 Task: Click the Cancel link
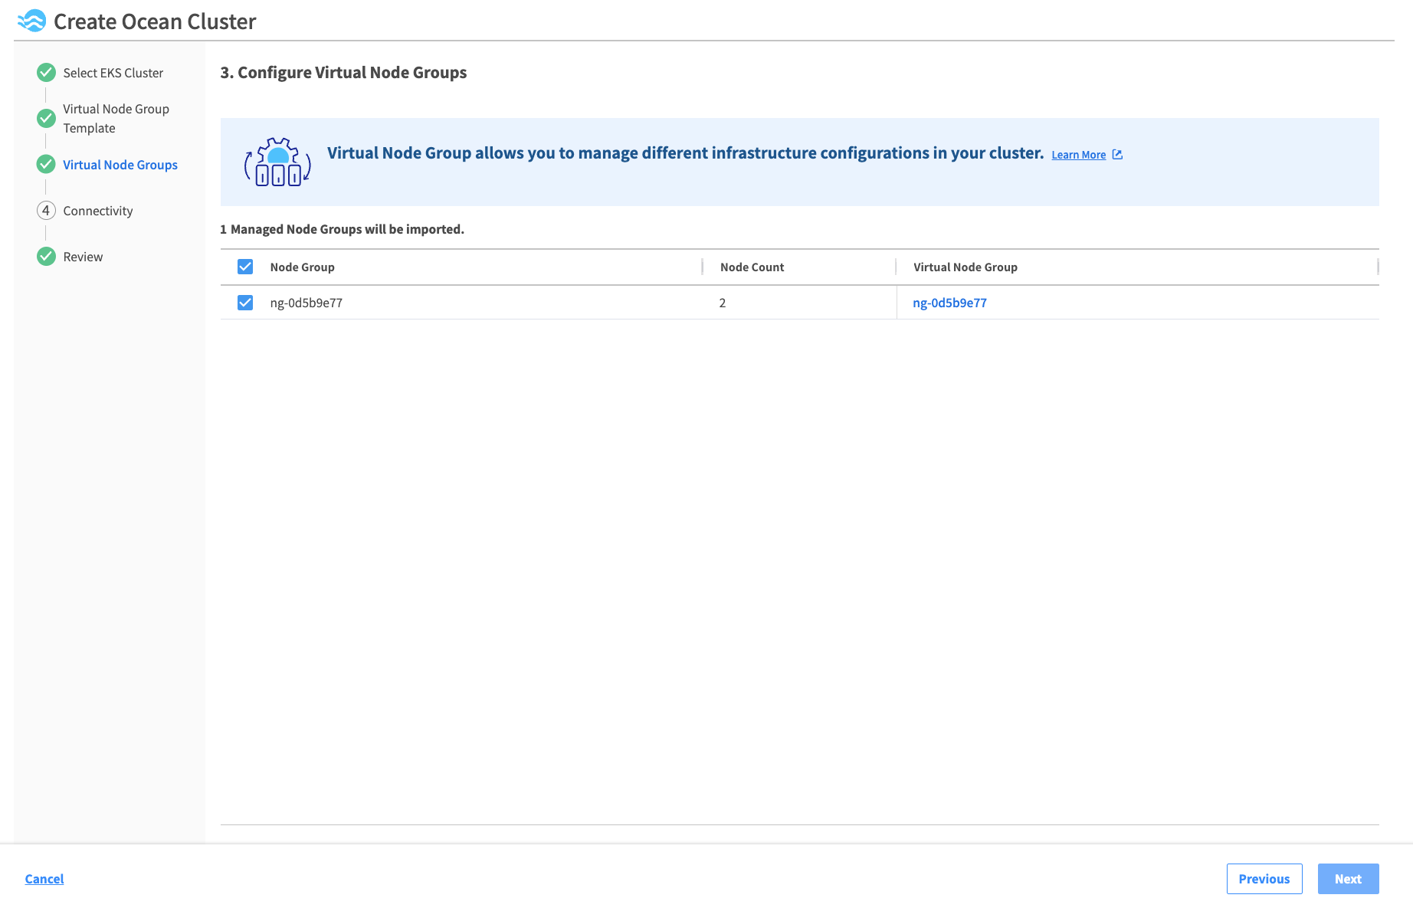44,879
